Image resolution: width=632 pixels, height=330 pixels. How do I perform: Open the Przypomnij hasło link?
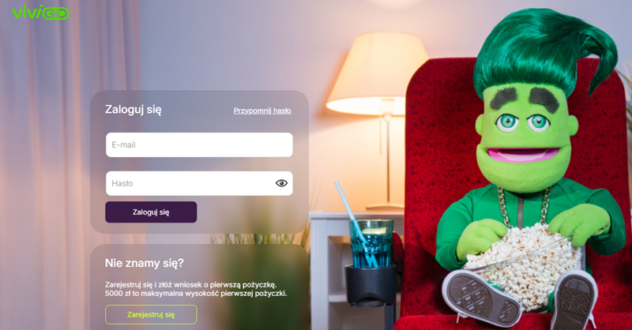[262, 111]
